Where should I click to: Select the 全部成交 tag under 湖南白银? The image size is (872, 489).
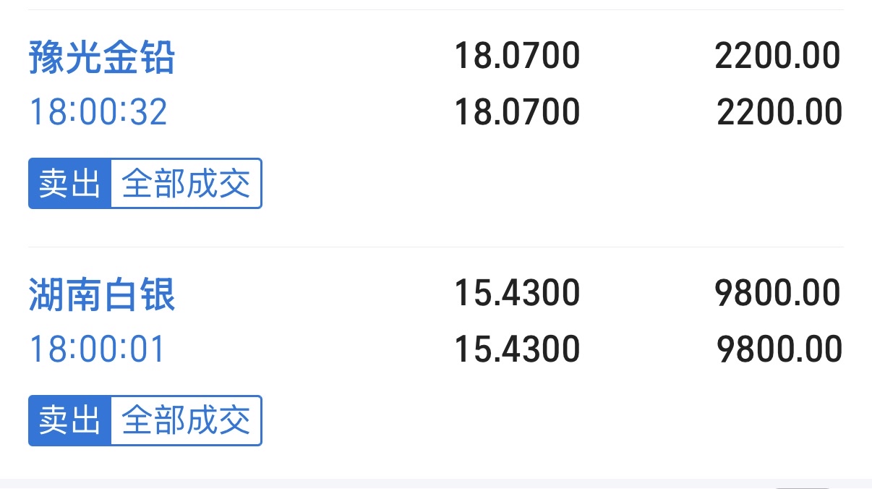(x=187, y=420)
